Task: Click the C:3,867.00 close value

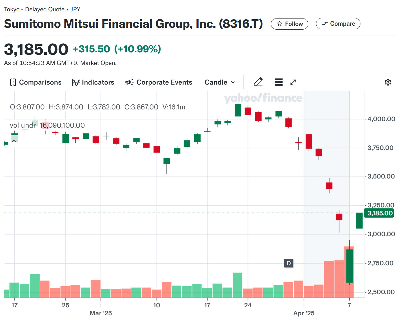Action: click(141, 107)
